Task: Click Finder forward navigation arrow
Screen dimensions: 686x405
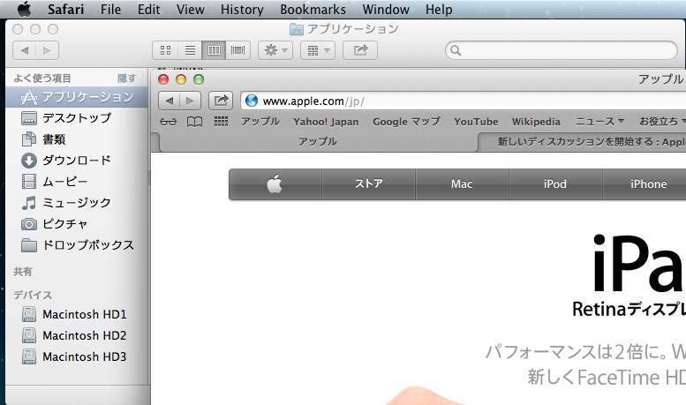Action: 48,50
